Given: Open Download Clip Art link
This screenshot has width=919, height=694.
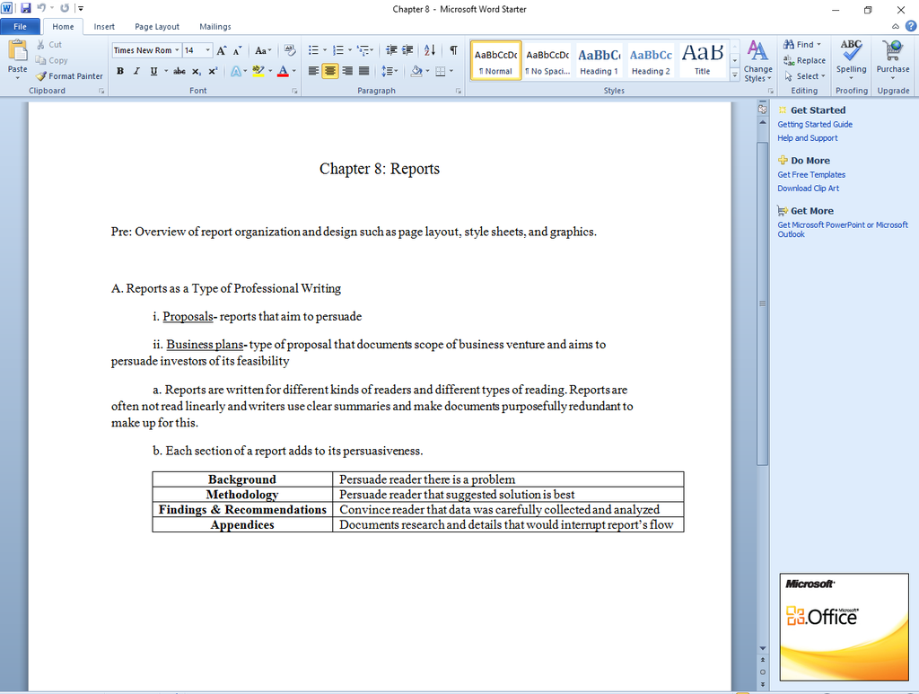Looking at the screenshot, I should (809, 189).
